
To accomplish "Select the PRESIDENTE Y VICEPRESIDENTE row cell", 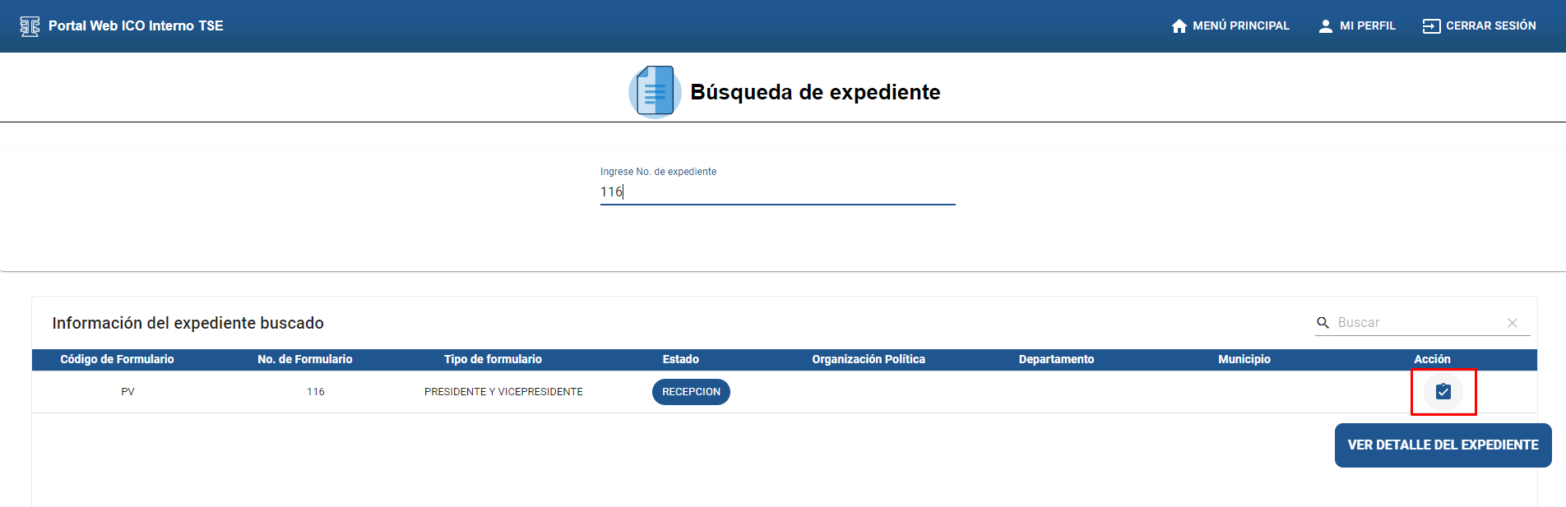I will (x=503, y=392).
